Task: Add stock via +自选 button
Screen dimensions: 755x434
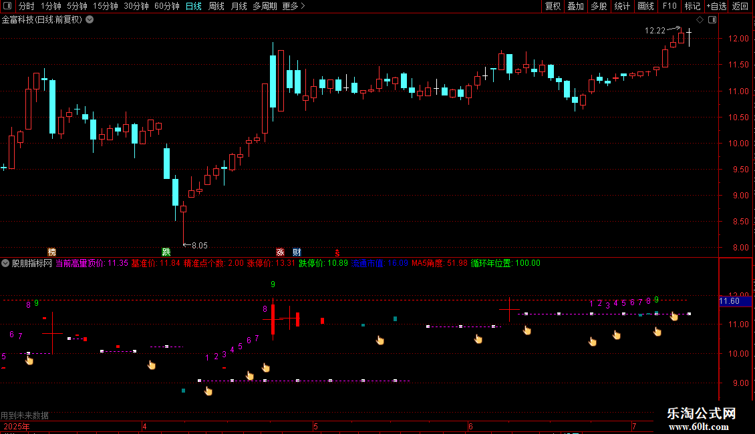Action: (x=716, y=6)
